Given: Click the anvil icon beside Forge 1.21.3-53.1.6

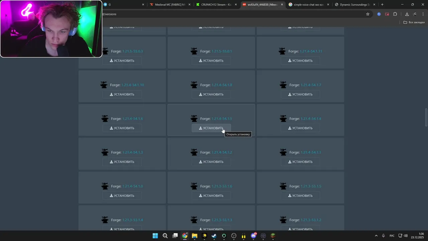Looking at the screenshot, I should 194,186.
